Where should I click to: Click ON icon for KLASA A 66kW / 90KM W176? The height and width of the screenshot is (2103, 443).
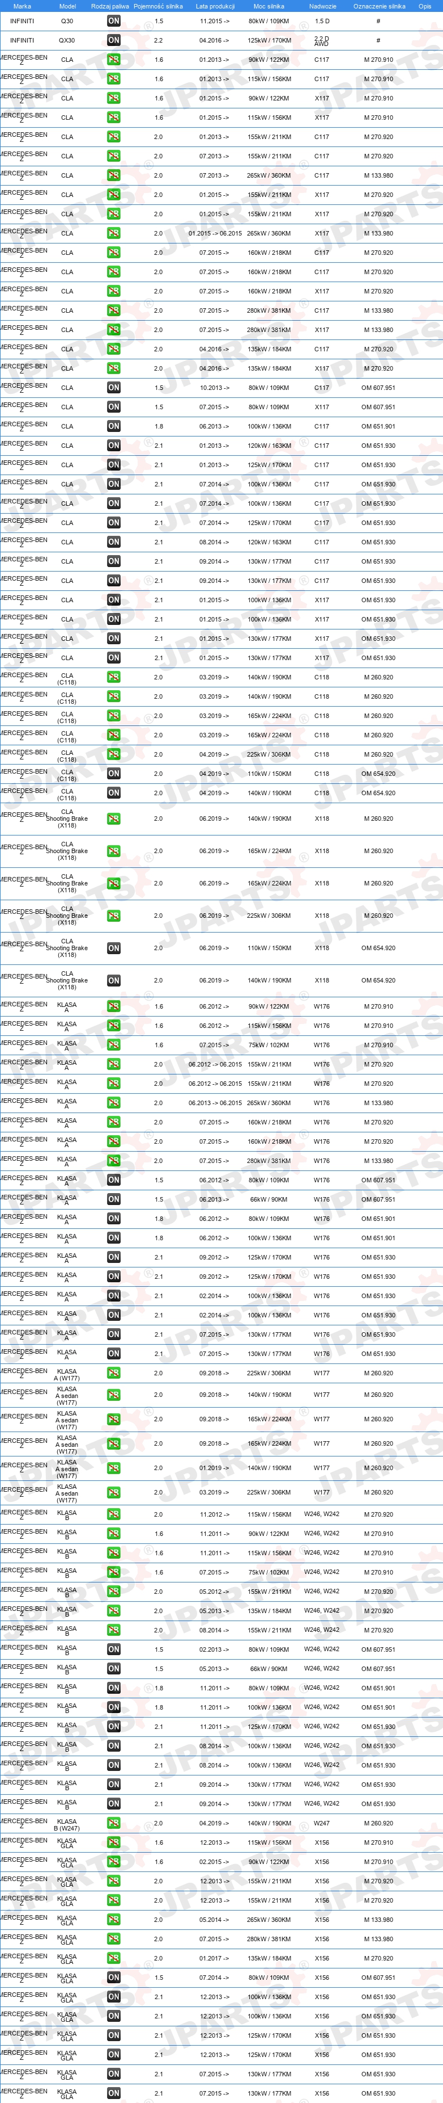pos(113,1199)
